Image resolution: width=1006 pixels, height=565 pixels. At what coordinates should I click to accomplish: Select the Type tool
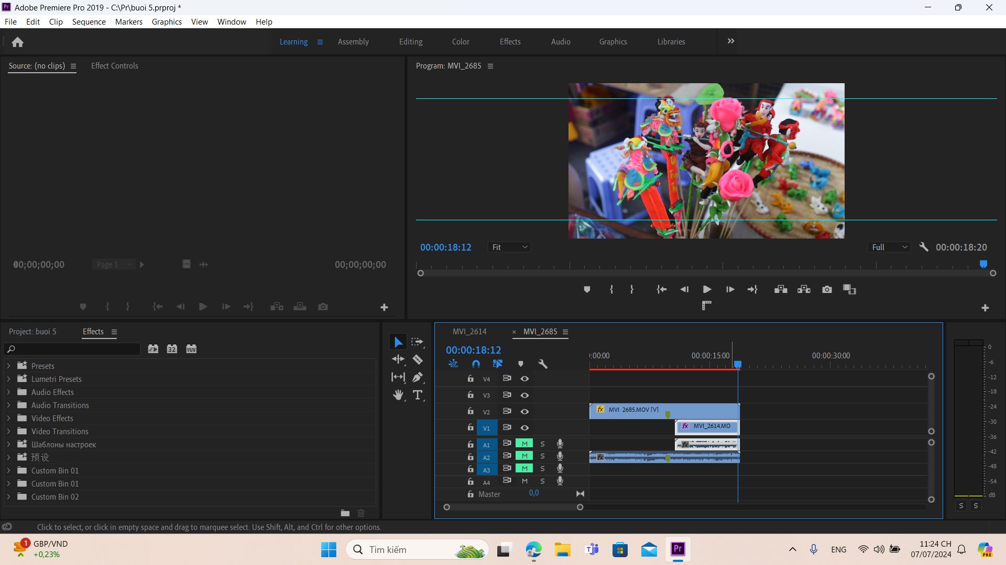pyautogui.click(x=418, y=395)
